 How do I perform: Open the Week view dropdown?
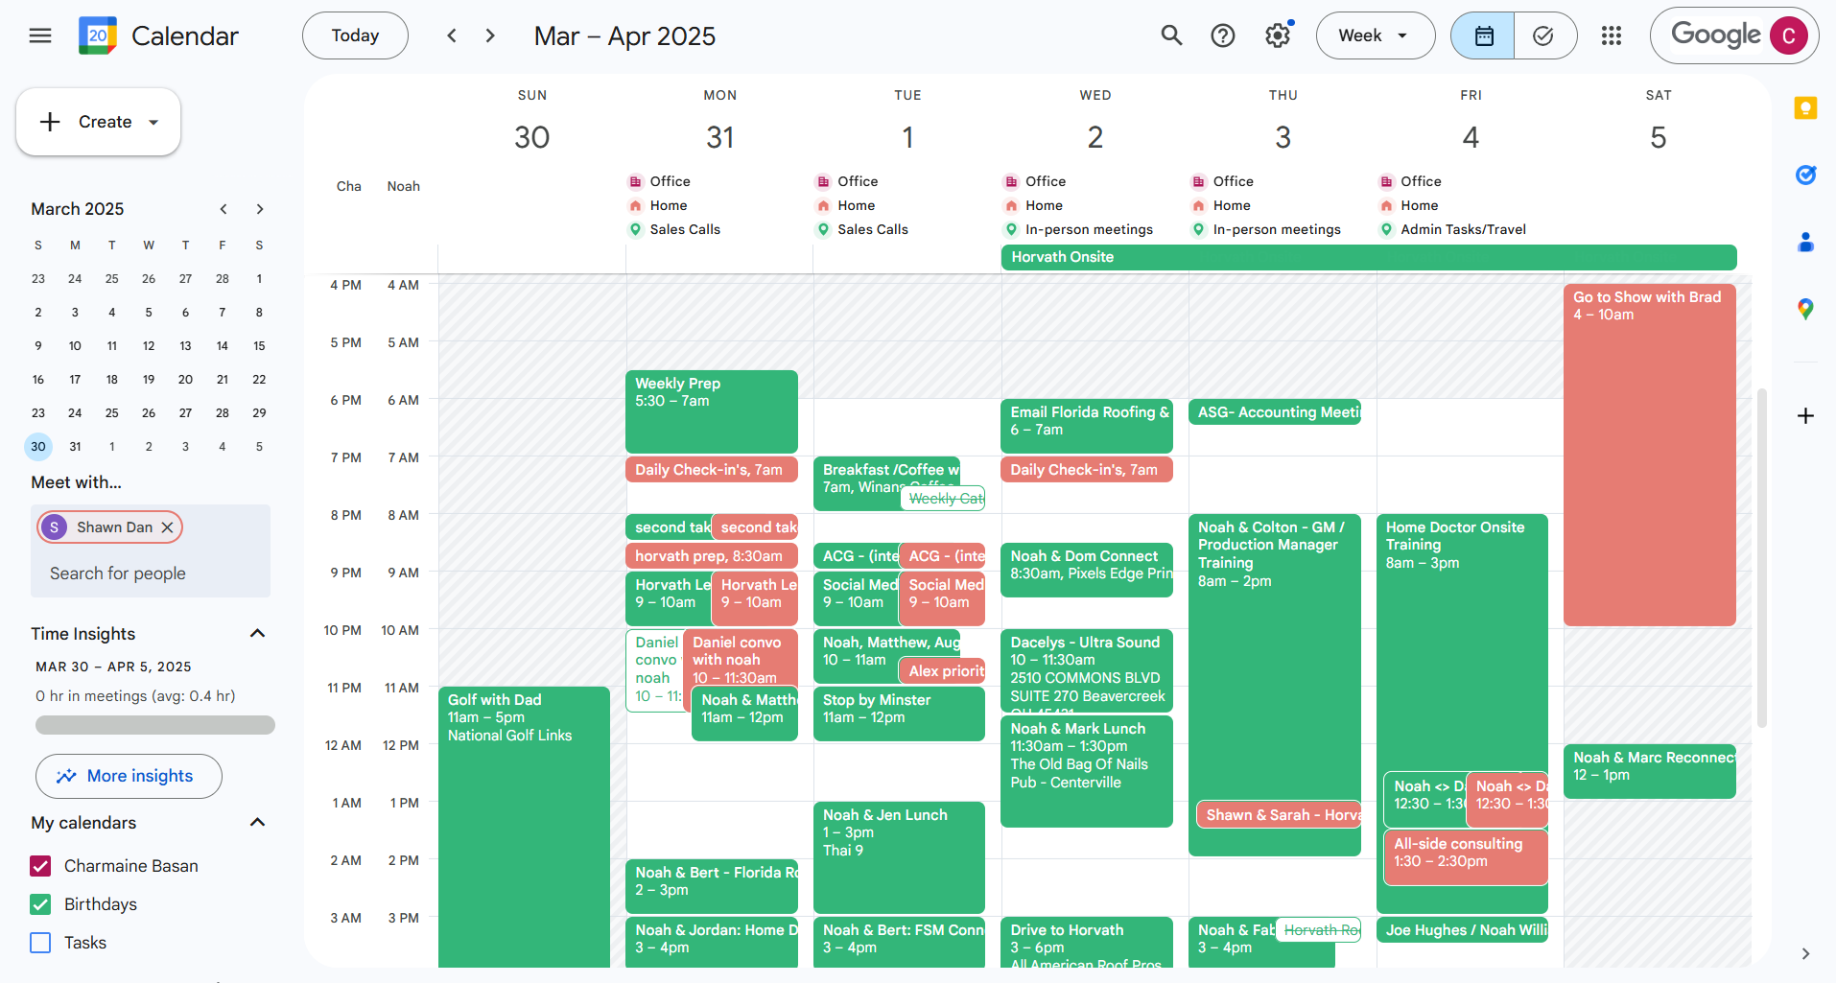click(x=1376, y=35)
